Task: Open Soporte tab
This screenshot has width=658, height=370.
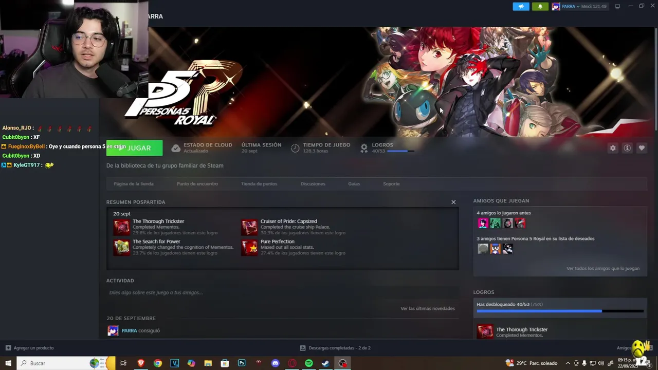Action: click(x=391, y=183)
